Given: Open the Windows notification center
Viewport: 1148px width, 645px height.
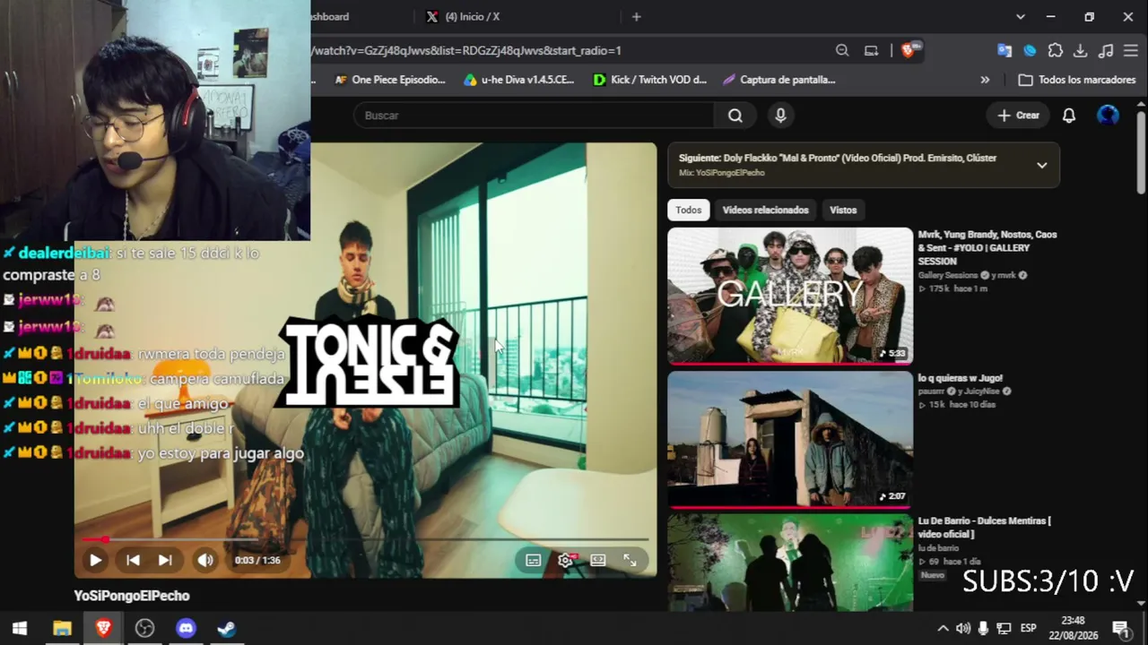Looking at the screenshot, I should click(x=1121, y=628).
